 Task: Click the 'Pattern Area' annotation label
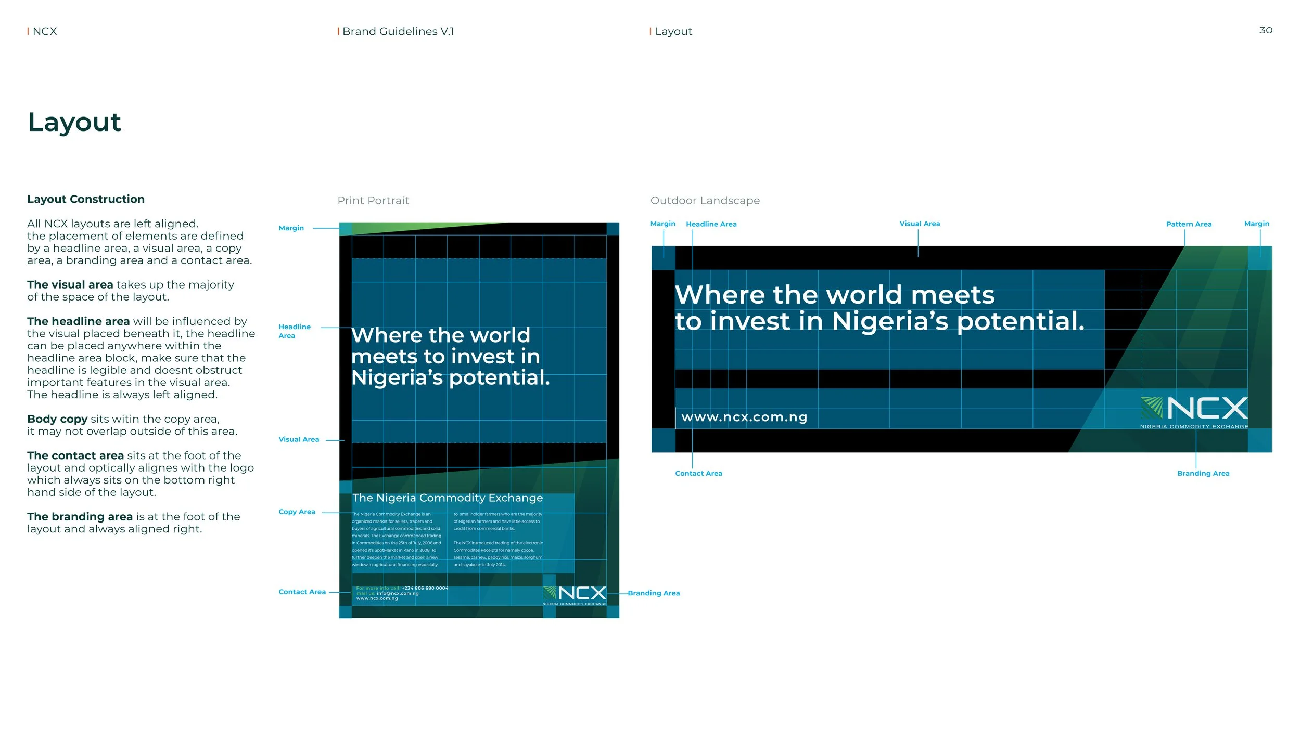click(1189, 224)
